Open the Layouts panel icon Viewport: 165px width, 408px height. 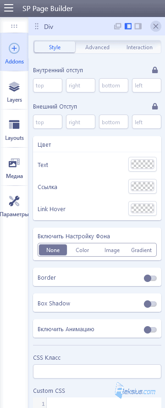pos(14,124)
